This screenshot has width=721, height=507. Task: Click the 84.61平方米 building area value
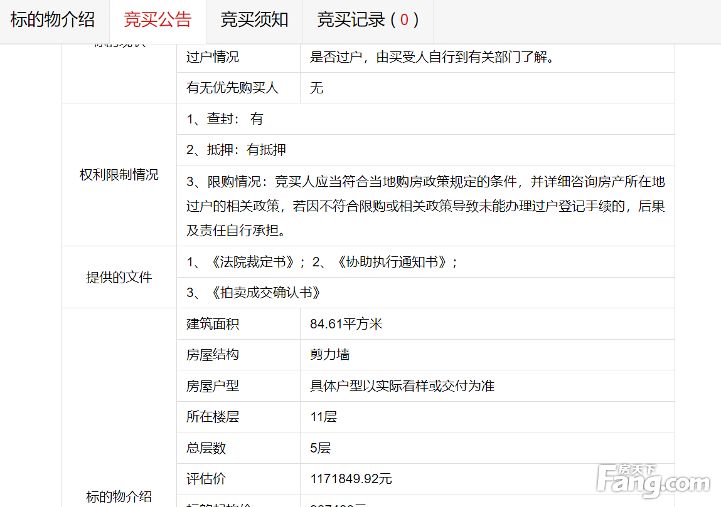coord(346,324)
